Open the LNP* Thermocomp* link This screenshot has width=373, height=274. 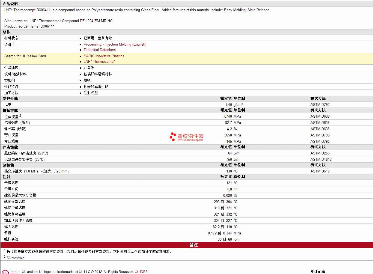coord(99,62)
